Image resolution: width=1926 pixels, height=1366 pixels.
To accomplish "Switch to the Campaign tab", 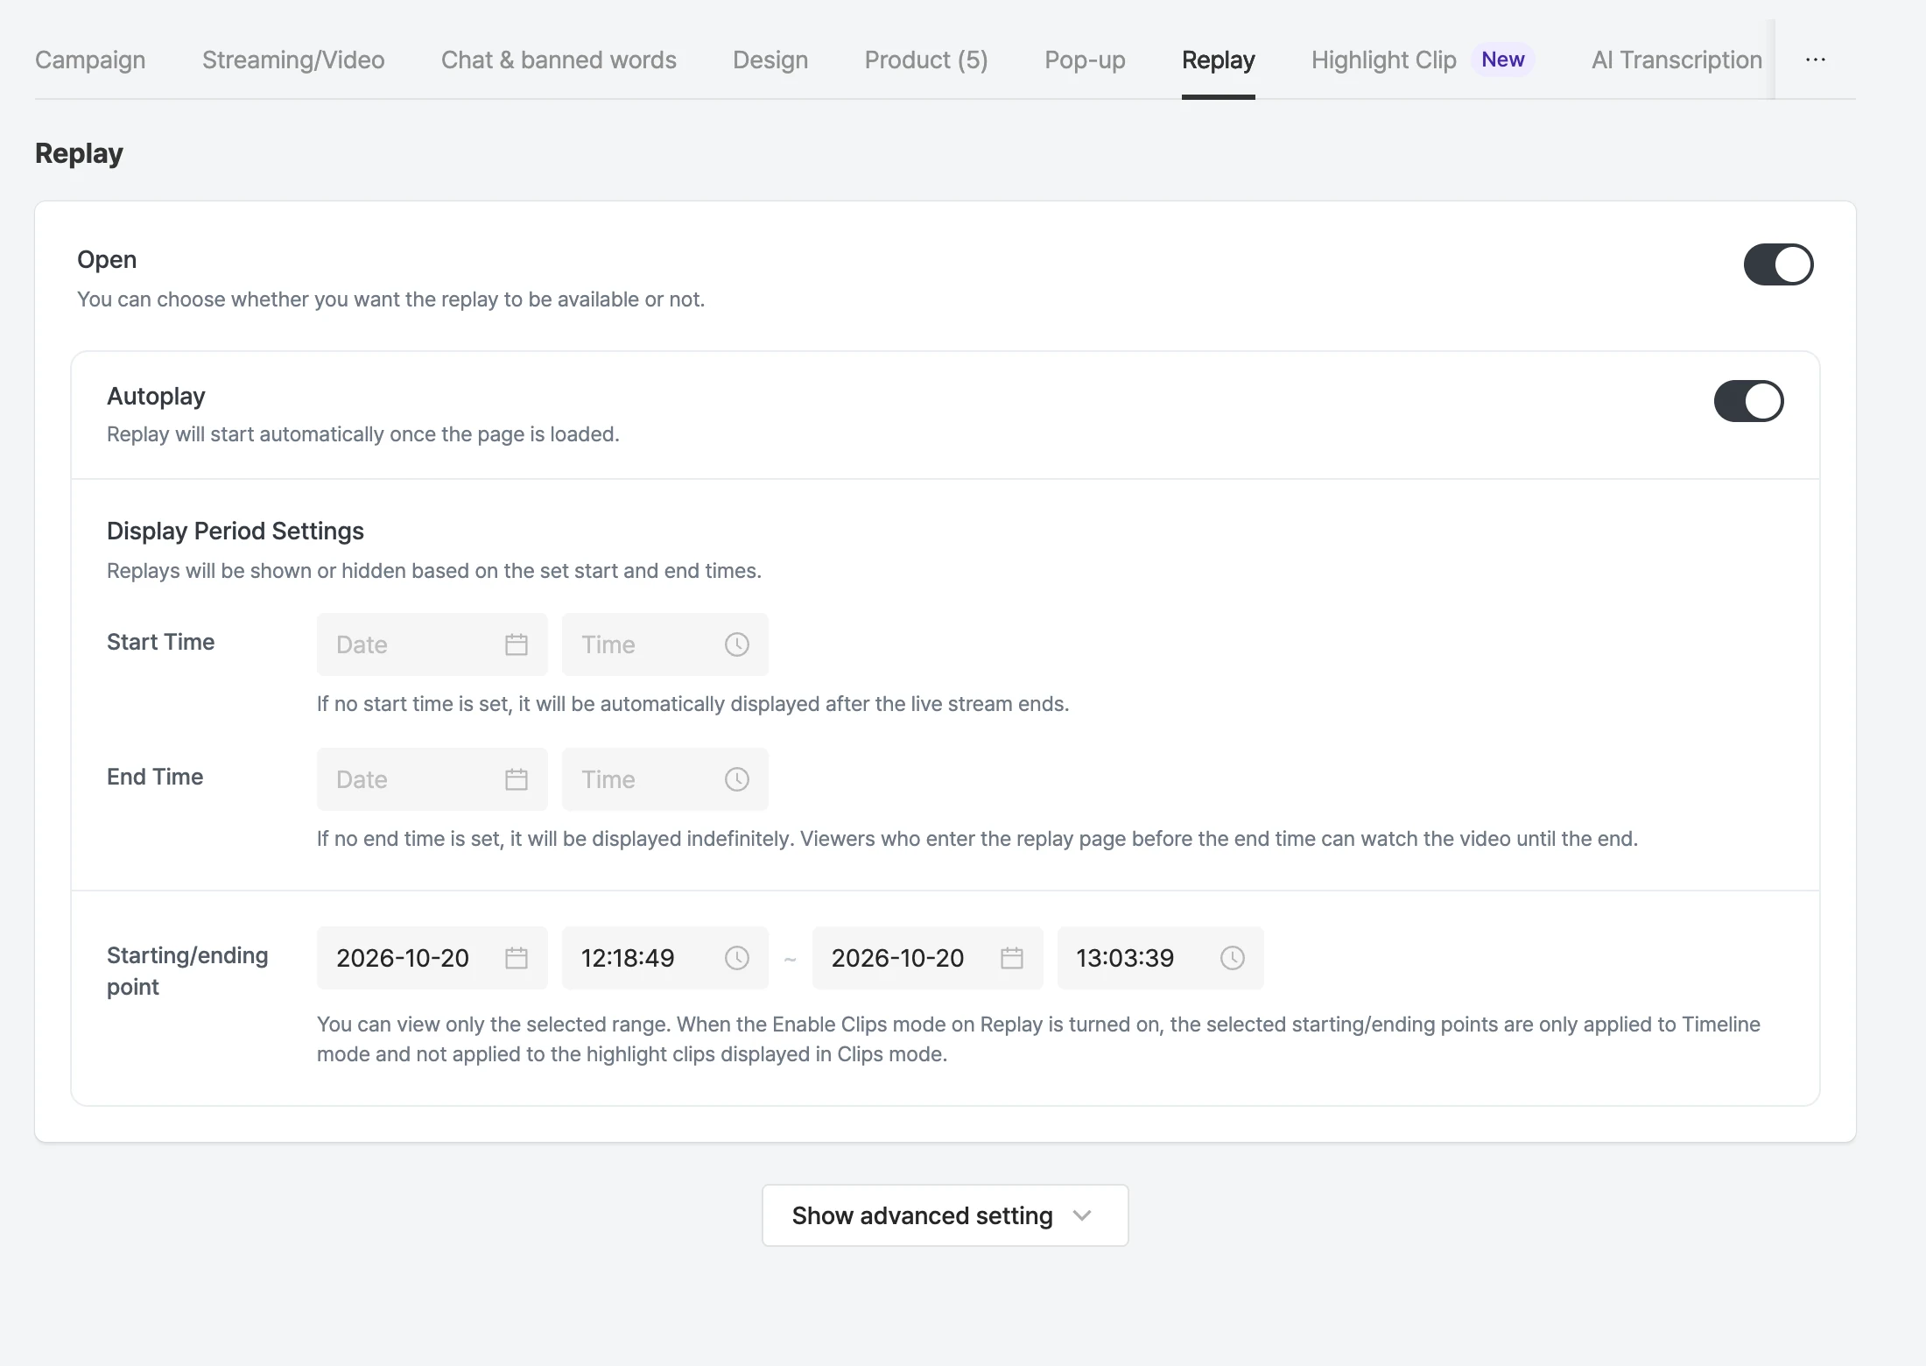I will coord(90,60).
